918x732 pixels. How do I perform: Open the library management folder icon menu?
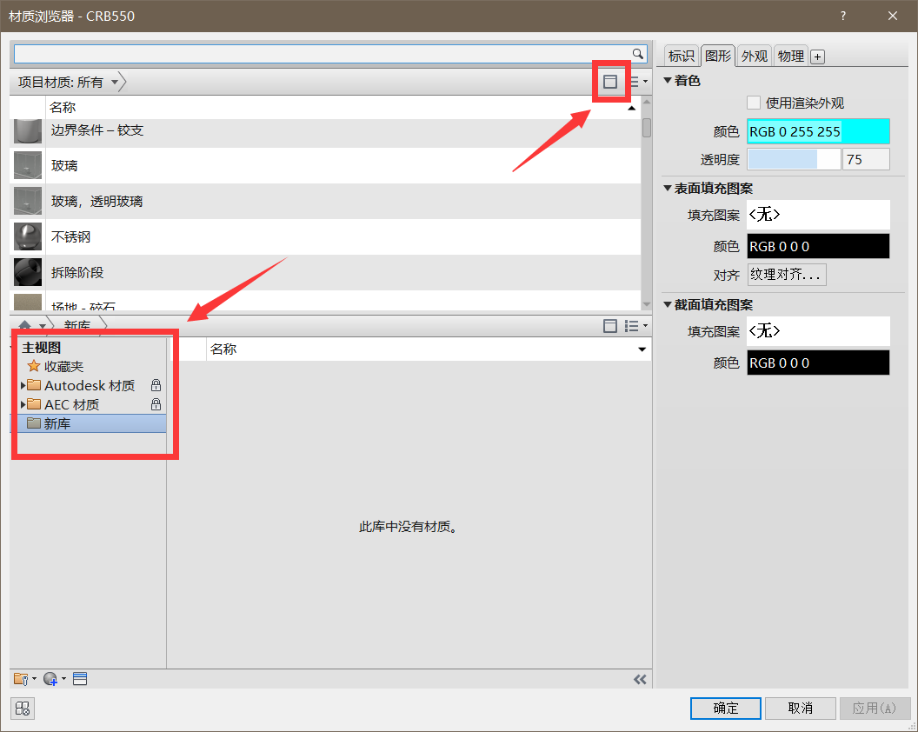24,679
